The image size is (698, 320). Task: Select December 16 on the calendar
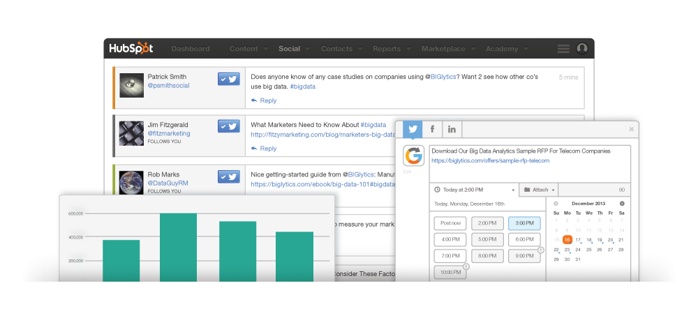(567, 240)
